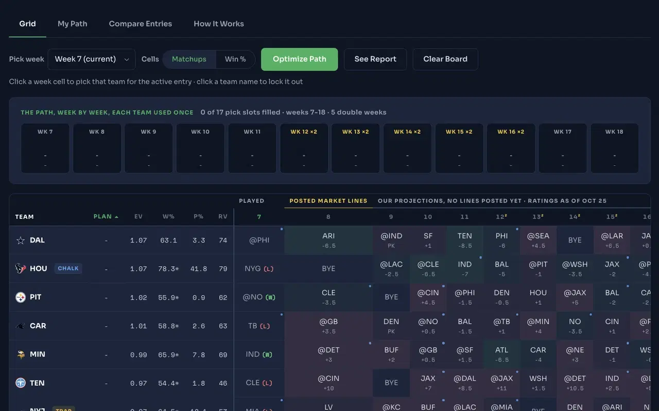This screenshot has height=411, width=659.
Task: Pick MIN vs ATL in week 12
Action: coord(501,354)
